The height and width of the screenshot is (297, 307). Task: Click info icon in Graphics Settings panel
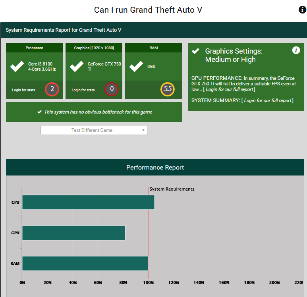(296, 50)
